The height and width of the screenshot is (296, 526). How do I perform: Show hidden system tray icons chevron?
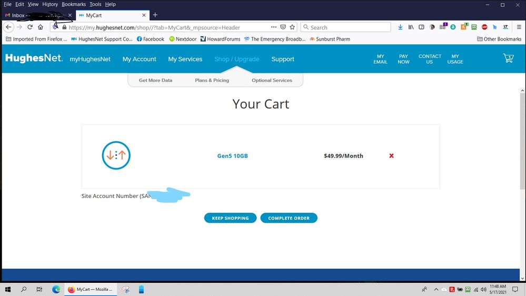[436, 289]
